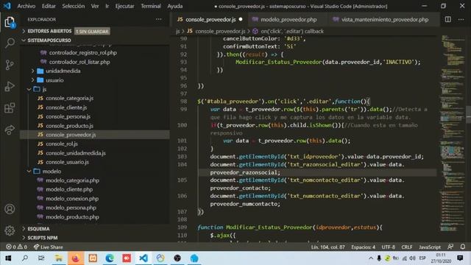Open Explorer panel more actions ellipsis

[x=159, y=19]
